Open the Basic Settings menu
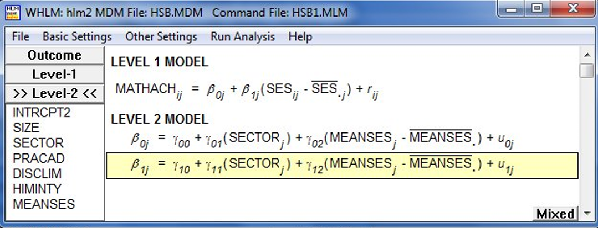The image size is (598, 228). pos(77,37)
